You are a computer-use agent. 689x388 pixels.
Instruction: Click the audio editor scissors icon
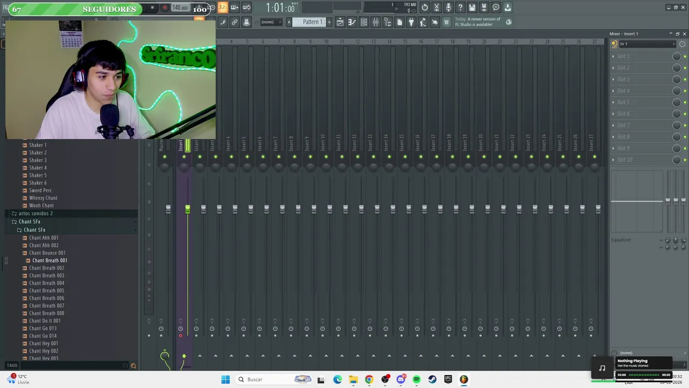pyautogui.click(x=437, y=8)
